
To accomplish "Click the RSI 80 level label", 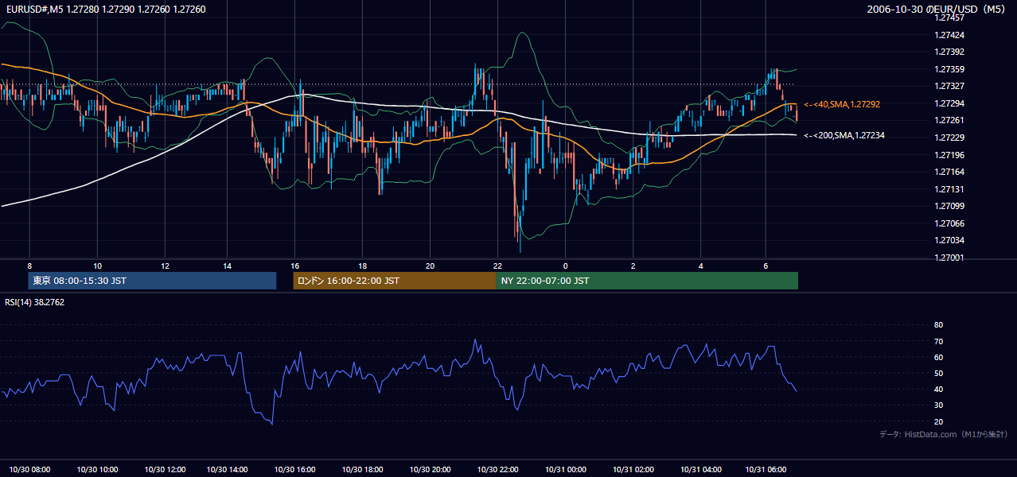I will [938, 325].
